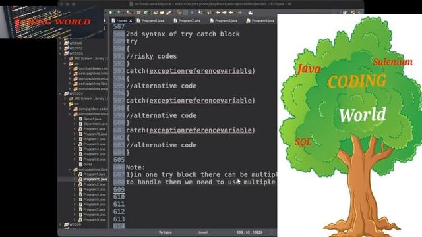Click the green Run button in toolbar
This screenshot has width=422, height=237.
(x=110, y=13)
